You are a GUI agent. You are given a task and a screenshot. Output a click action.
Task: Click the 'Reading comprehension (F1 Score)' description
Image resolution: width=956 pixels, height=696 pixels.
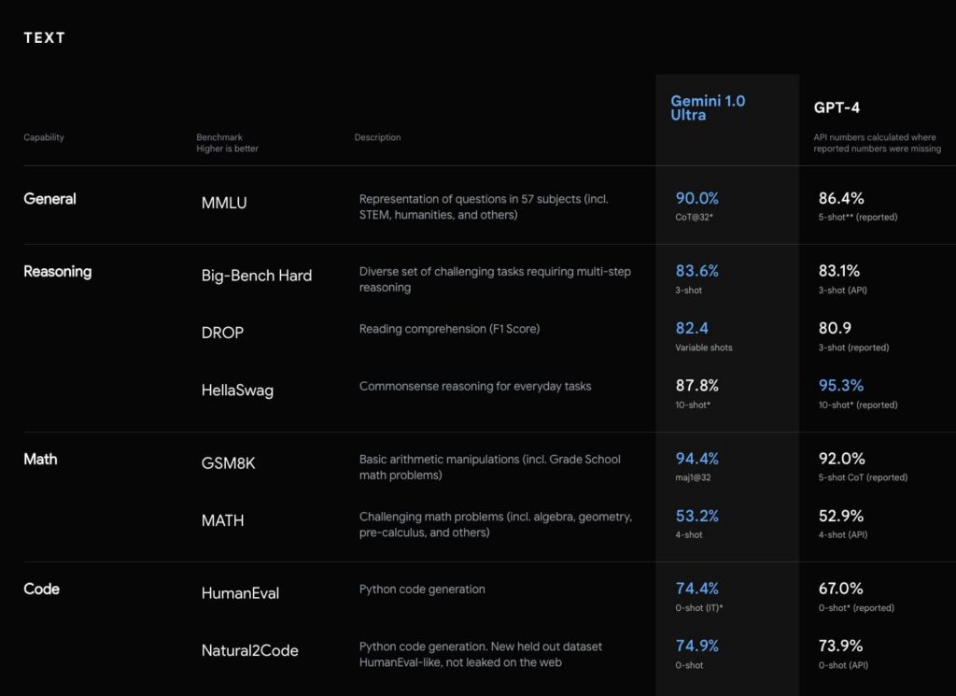pyautogui.click(x=449, y=329)
